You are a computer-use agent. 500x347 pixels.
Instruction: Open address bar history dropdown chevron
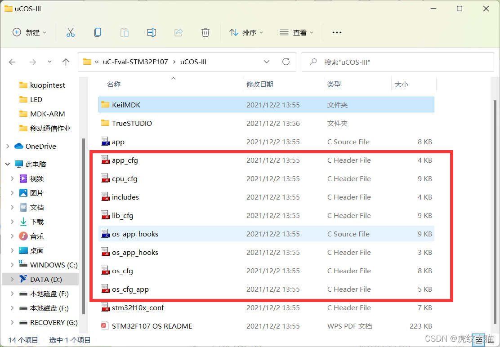click(x=267, y=62)
